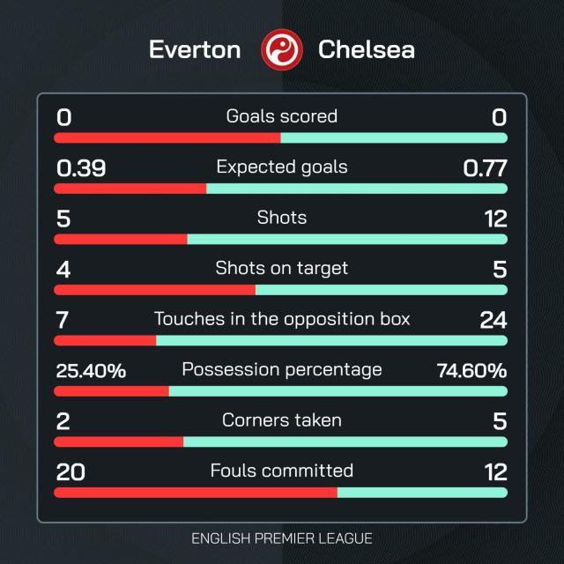Click red segment of Goals scored bar
This screenshot has height=564, width=564.
167,137
